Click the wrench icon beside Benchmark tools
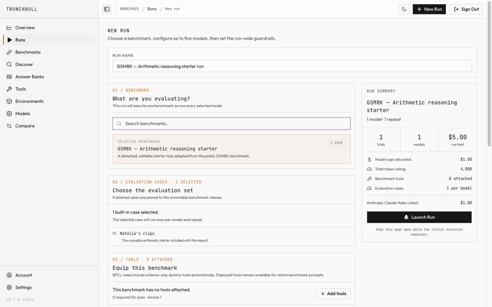The image size is (492, 307). point(369,179)
